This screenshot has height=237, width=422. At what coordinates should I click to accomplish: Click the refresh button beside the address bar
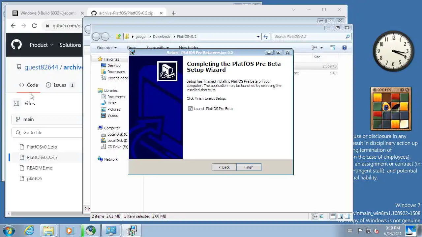(x=266, y=37)
